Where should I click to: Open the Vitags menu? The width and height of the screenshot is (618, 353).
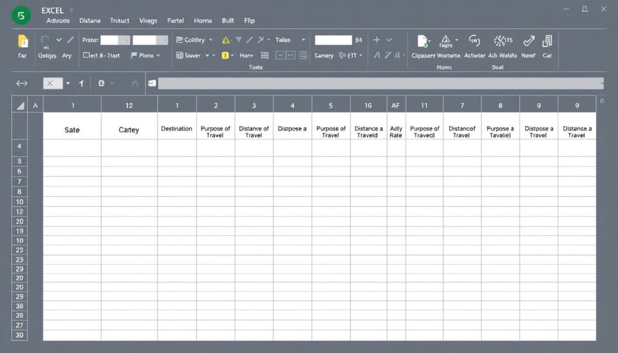[x=148, y=21]
